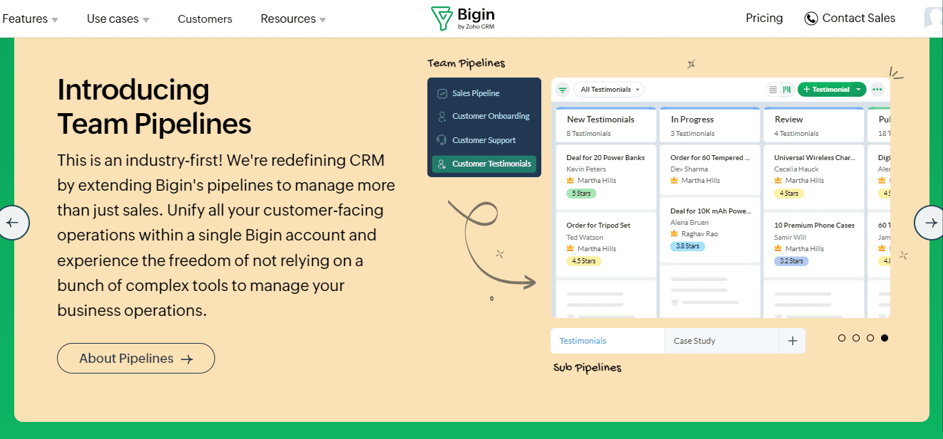The height and width of the screenshot is (439, 943).
Task: Click the green 5 Stars tag
Action: tap(581, 193)
